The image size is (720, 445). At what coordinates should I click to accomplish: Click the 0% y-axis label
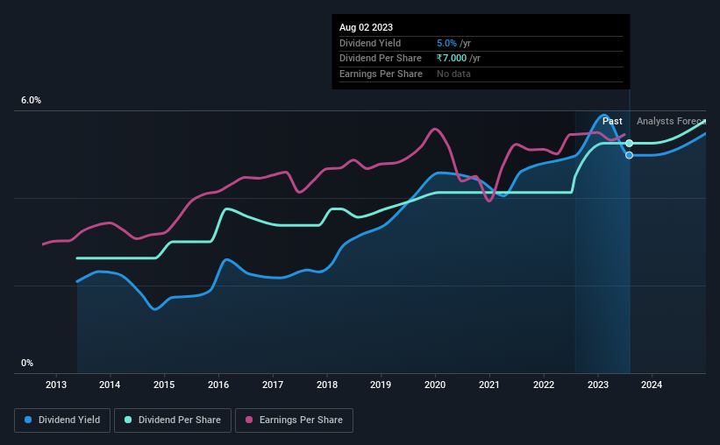27,363
